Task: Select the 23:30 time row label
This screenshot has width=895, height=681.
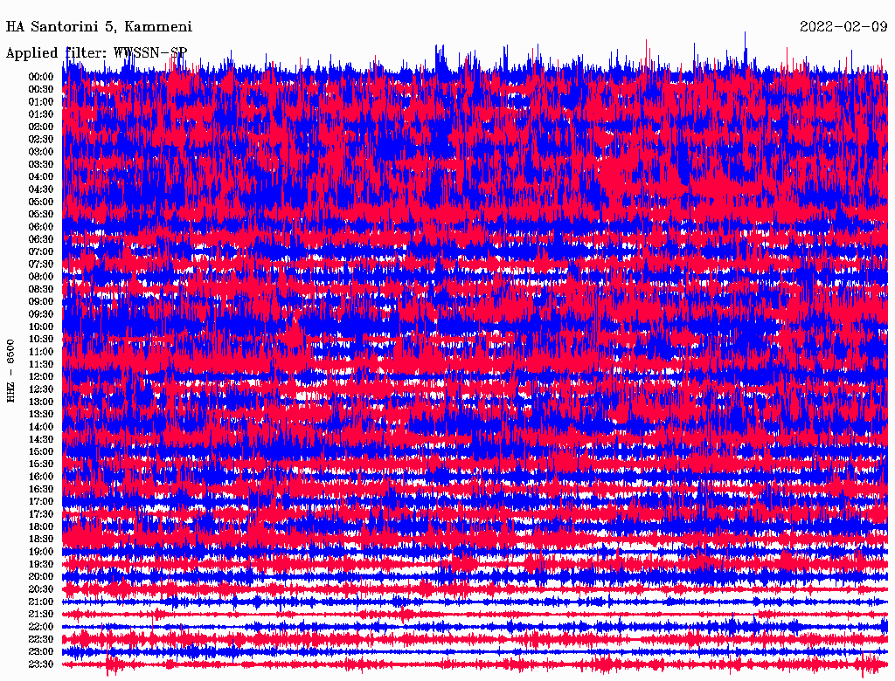Action: (41, 664)
